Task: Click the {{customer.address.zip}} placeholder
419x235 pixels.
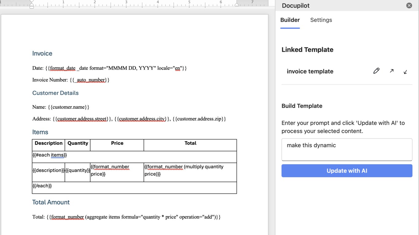Action: (x=199, y=119)
